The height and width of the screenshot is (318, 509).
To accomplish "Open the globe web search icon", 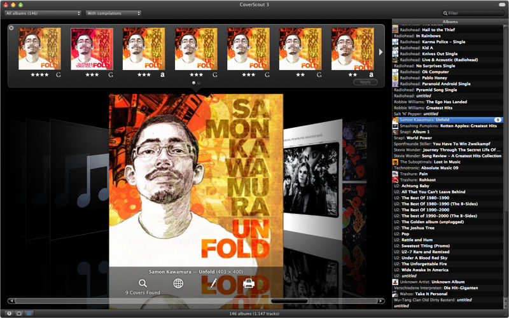I will pos(178,284).
